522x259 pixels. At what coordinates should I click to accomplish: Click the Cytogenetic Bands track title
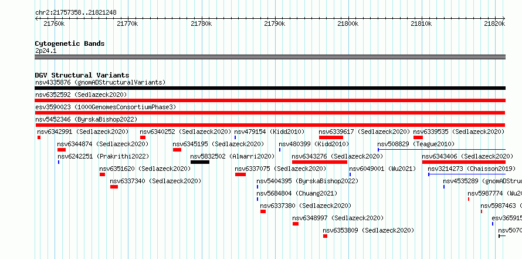pyautogui.click(x=70, y=43)
